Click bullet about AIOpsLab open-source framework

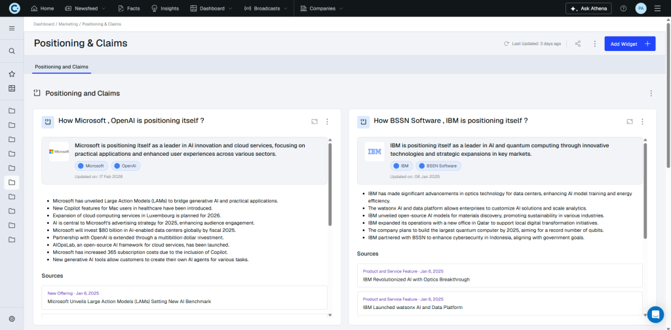coord(142,245)
